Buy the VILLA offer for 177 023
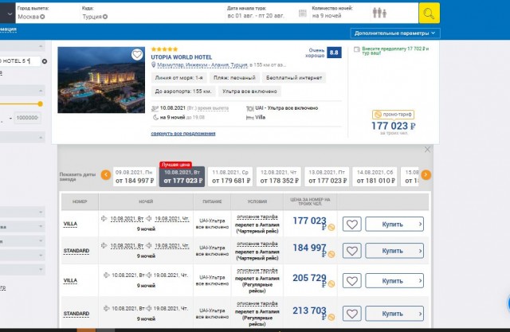This screenshot has width=510, height=332. 394,225
